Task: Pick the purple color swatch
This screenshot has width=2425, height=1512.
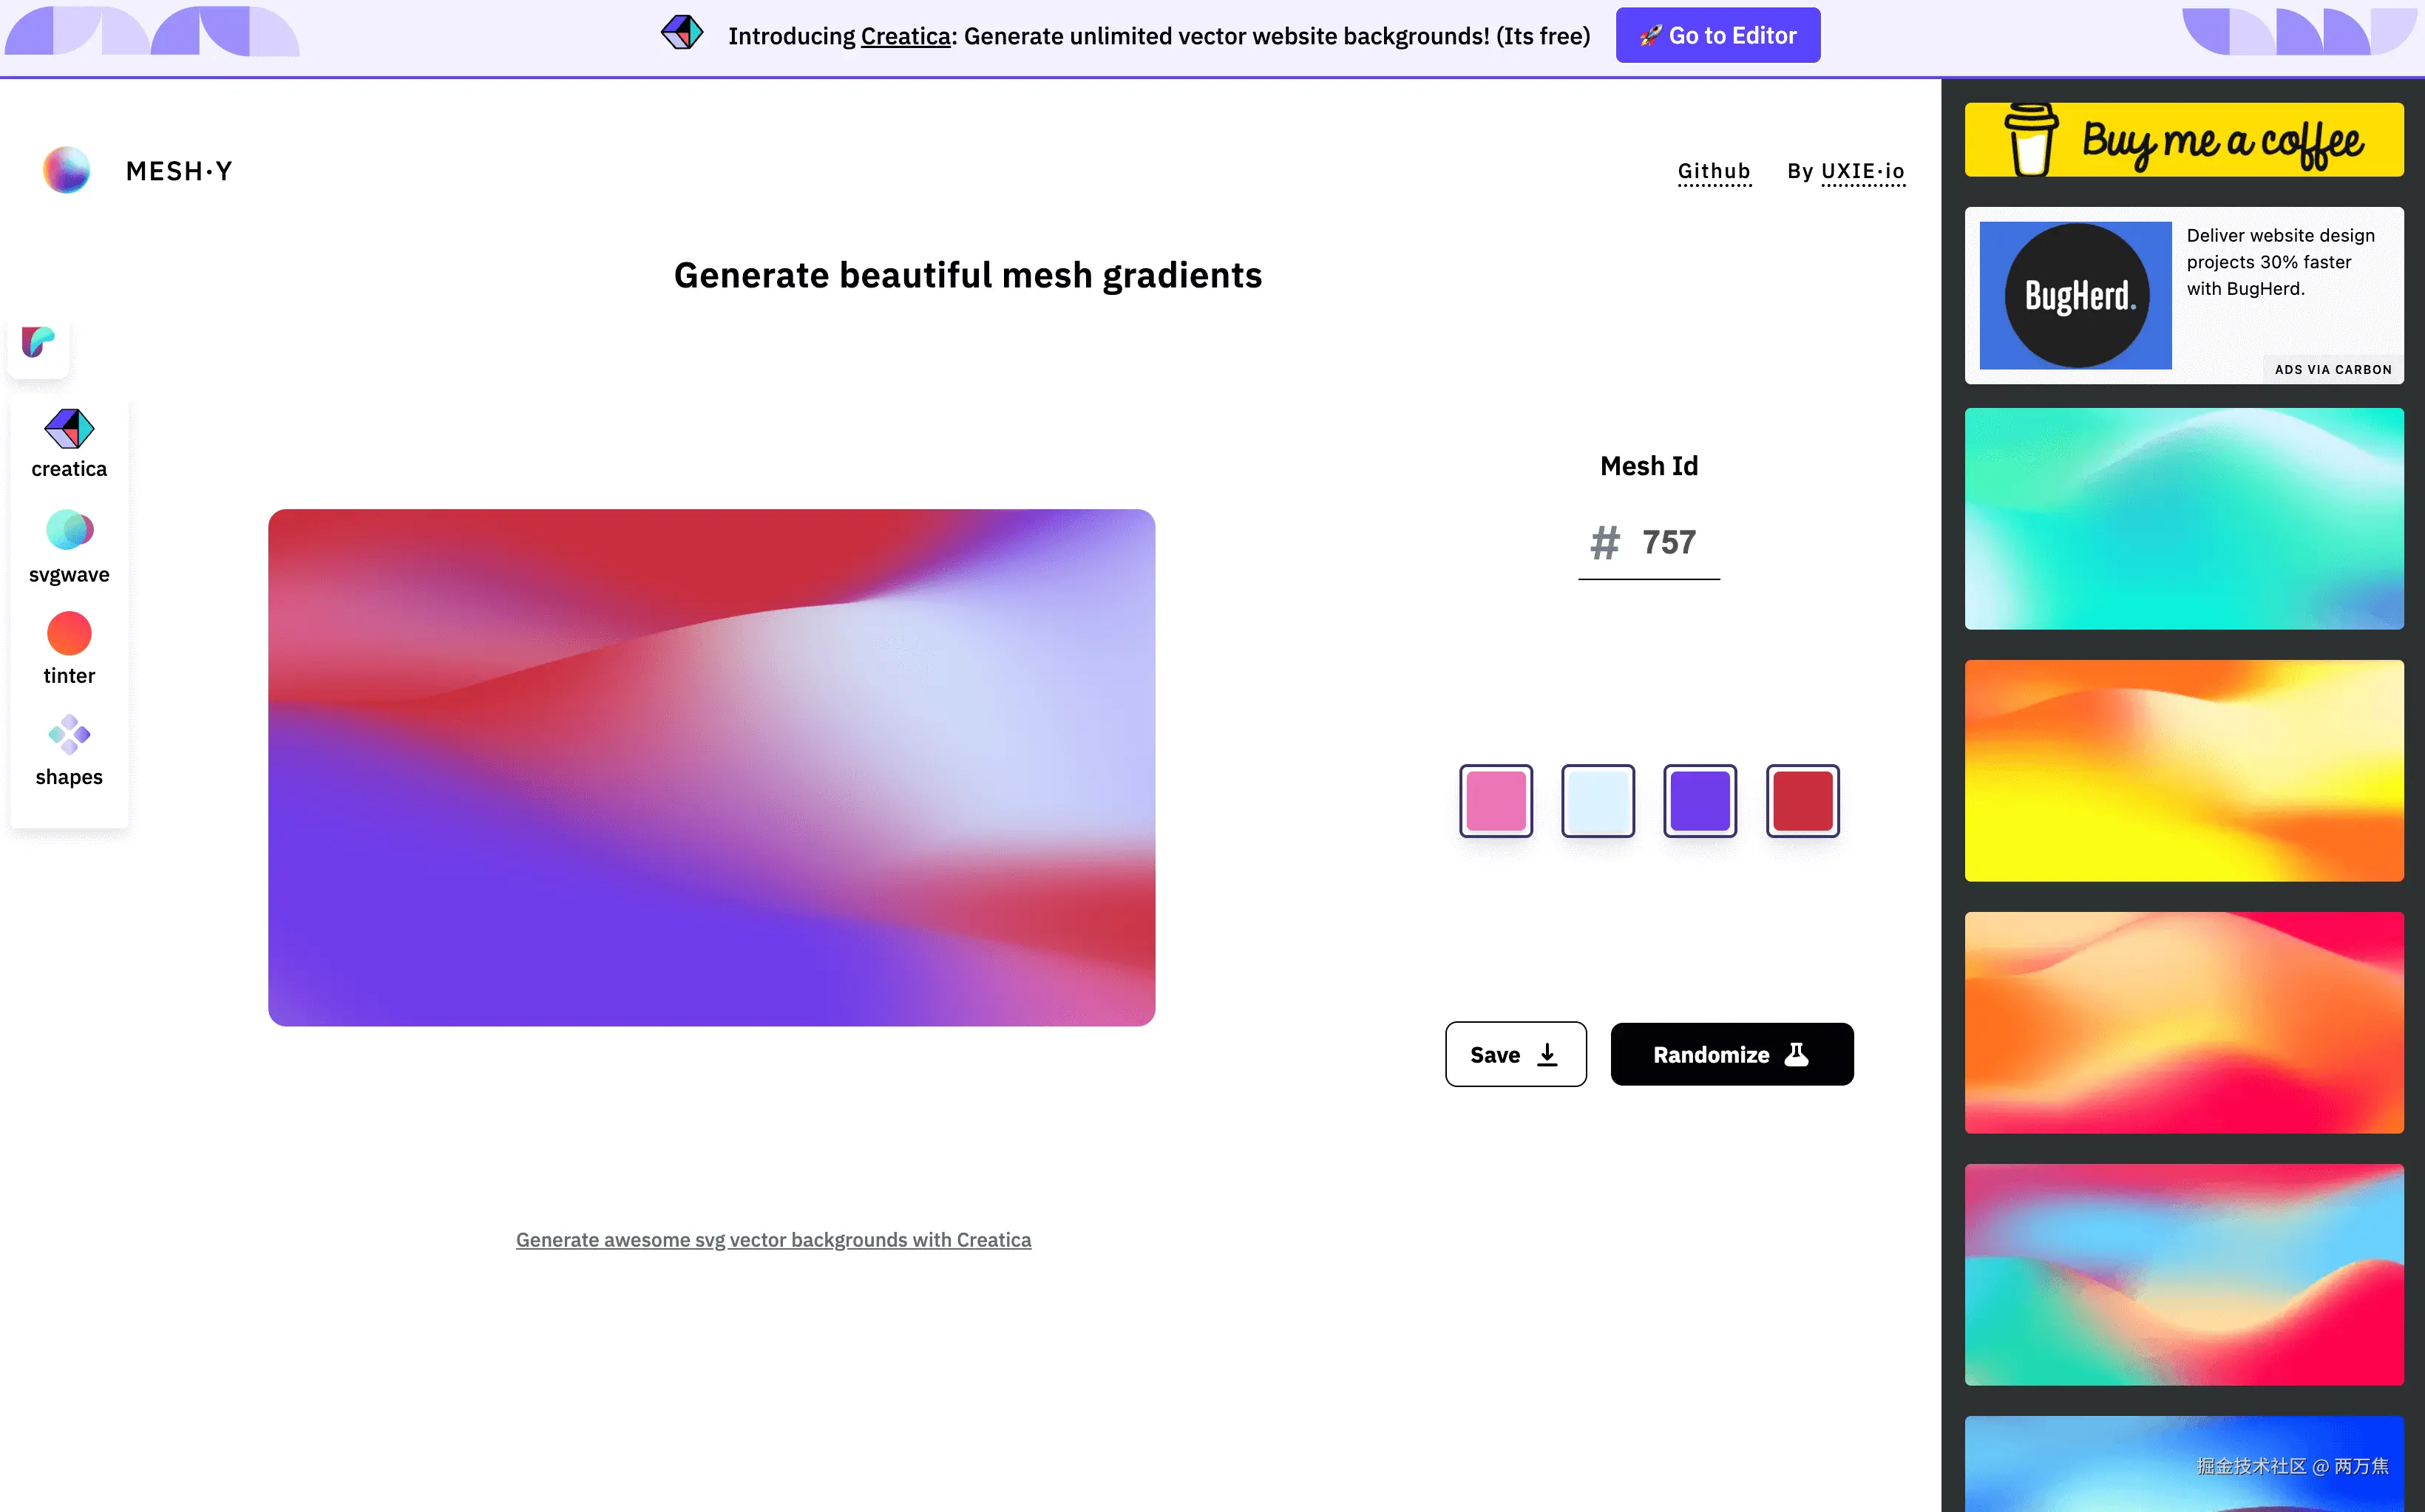Action: pyautogui.click(x=1700, y=801)
